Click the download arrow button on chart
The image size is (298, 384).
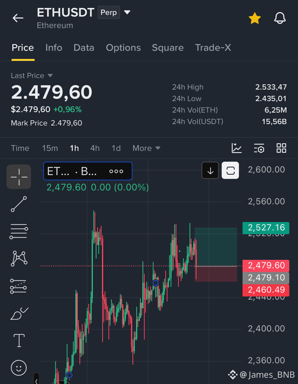pyautogui.click(x=210, y=171)
